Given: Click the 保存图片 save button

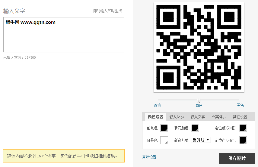Looking at the screenshot, I should click(237, 158).
